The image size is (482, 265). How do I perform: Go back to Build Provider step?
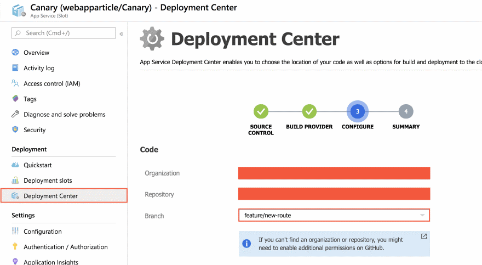[309, 111]
